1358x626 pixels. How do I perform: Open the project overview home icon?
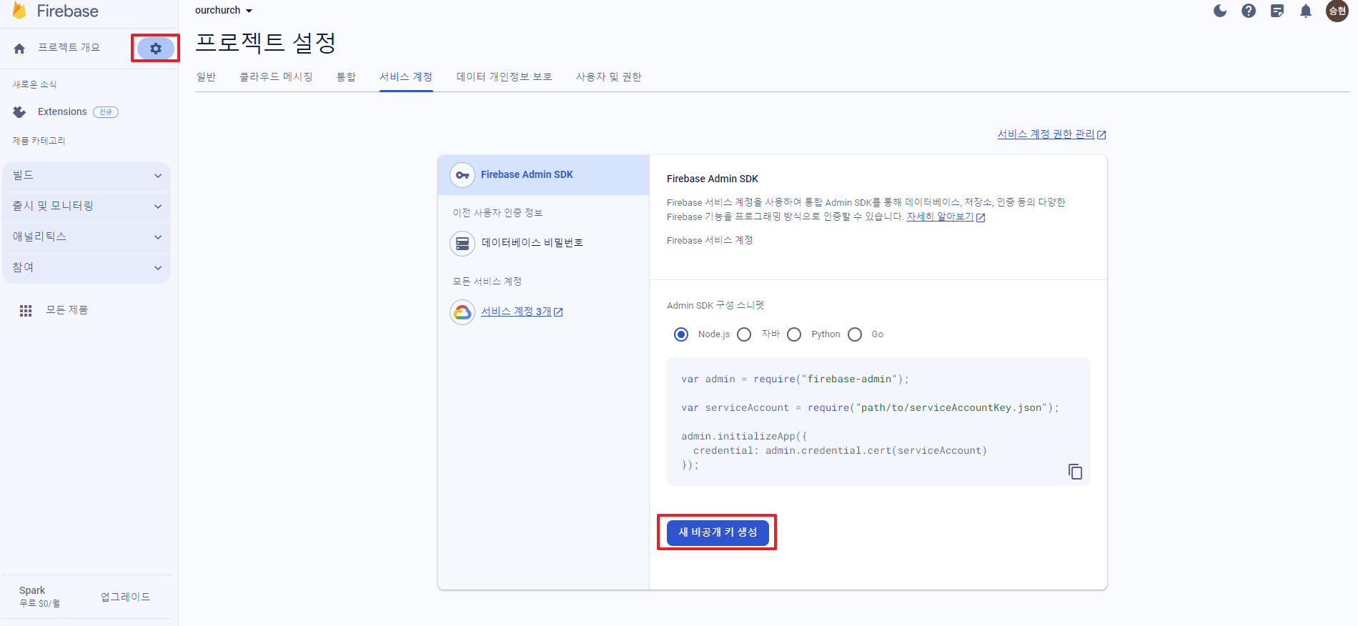19,49
